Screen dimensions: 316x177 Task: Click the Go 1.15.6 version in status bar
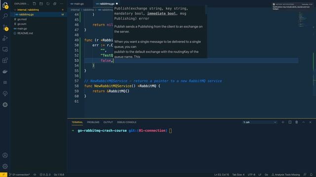59,175
